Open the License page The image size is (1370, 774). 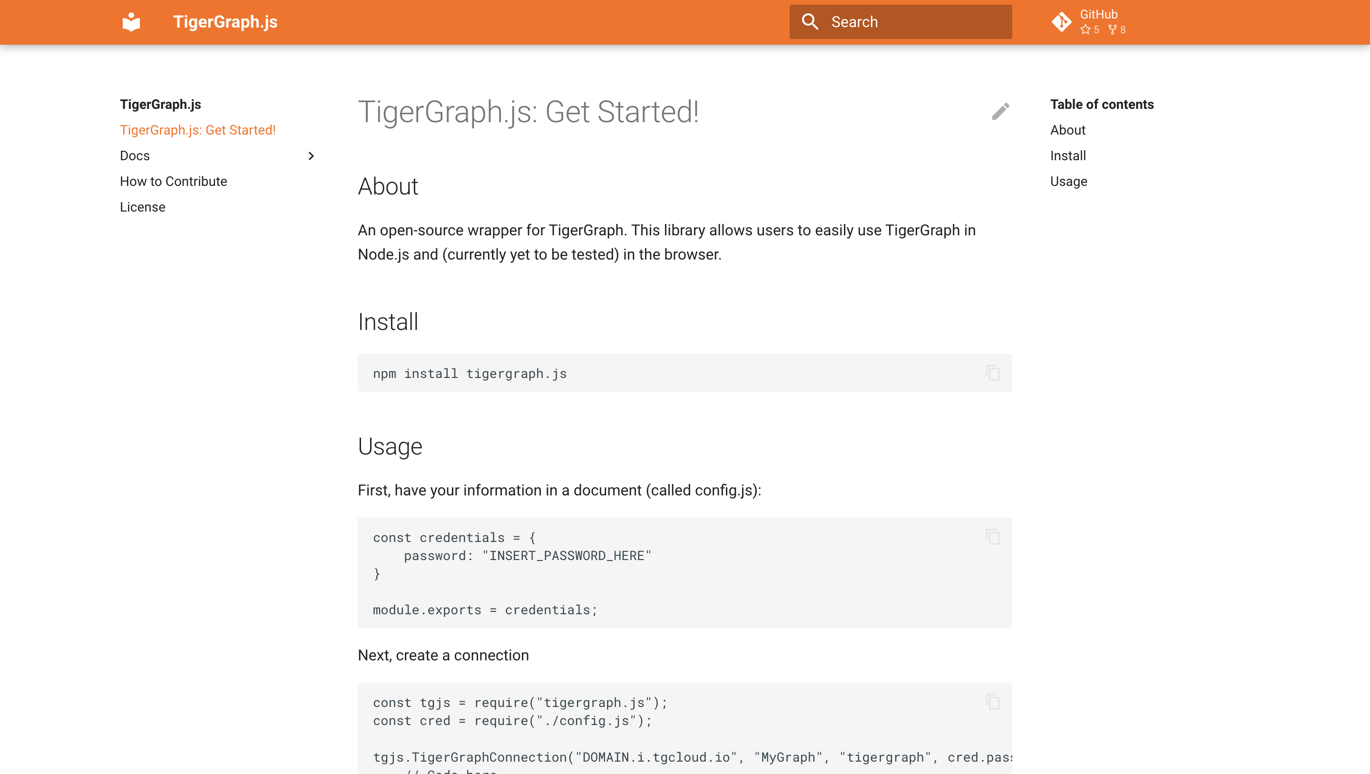(x=143, y=207)
